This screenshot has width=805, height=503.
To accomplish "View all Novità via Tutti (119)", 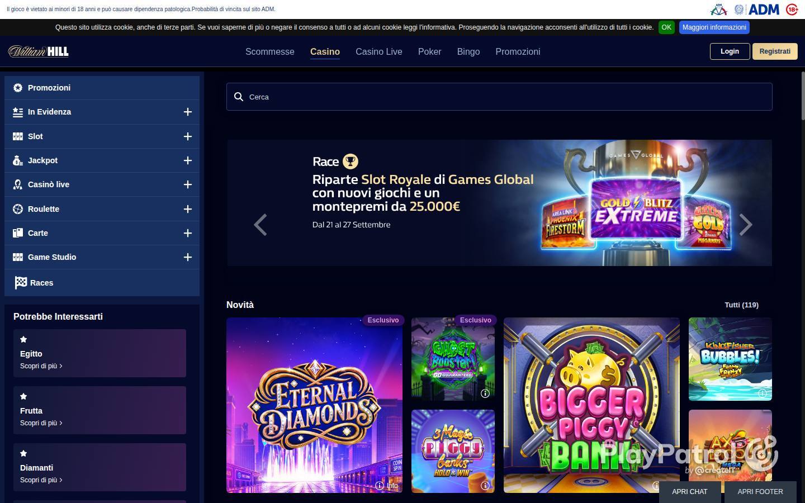I will pyautogui.click(x=741, y=305).
